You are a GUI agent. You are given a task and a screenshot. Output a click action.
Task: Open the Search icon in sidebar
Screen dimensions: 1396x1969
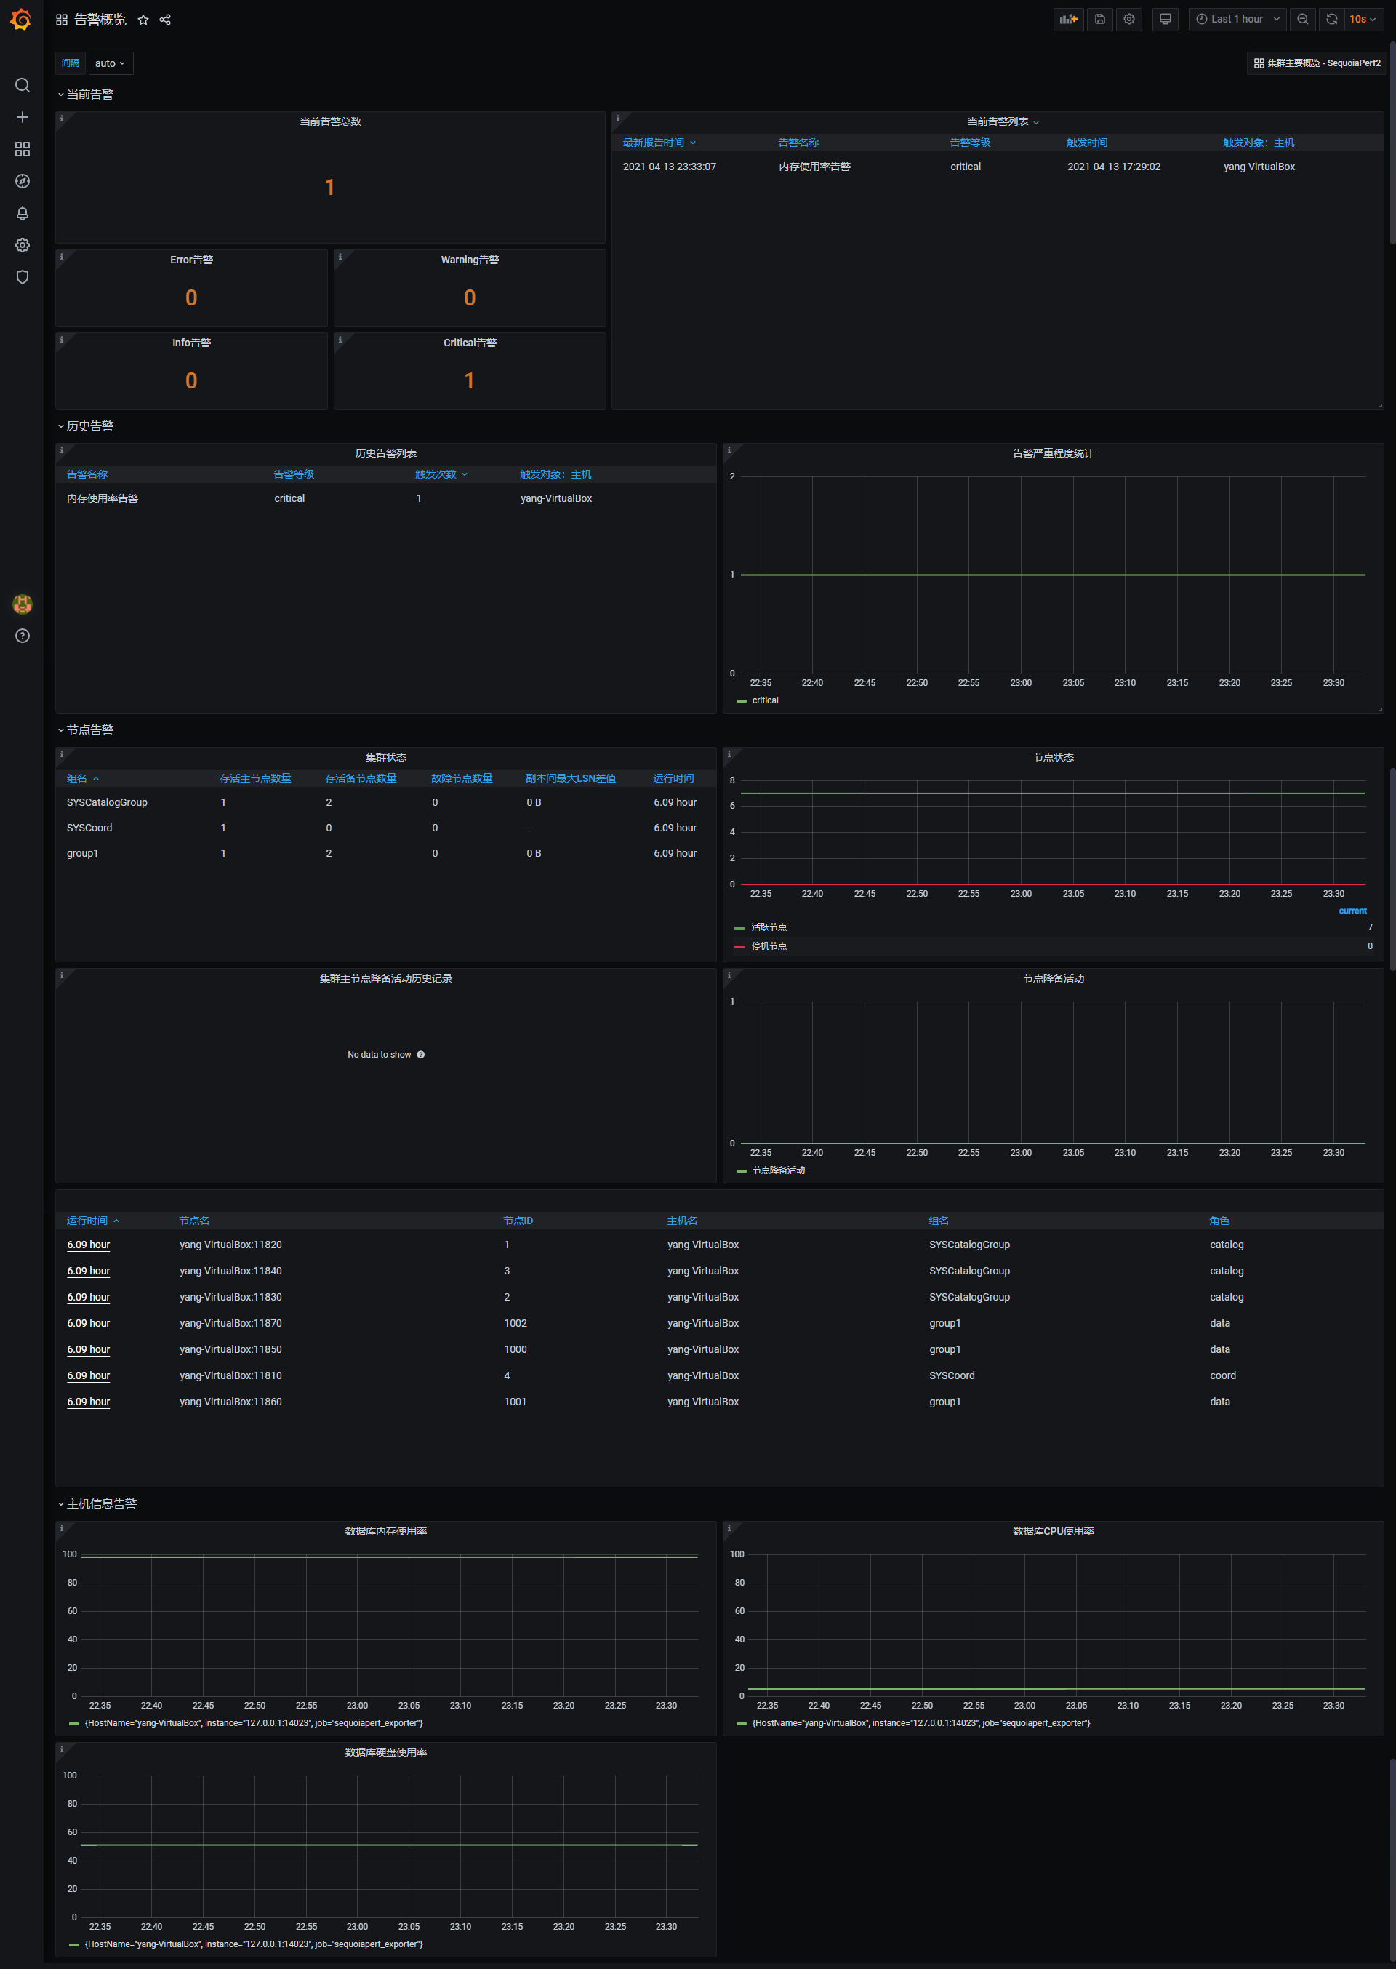(23, 85)
